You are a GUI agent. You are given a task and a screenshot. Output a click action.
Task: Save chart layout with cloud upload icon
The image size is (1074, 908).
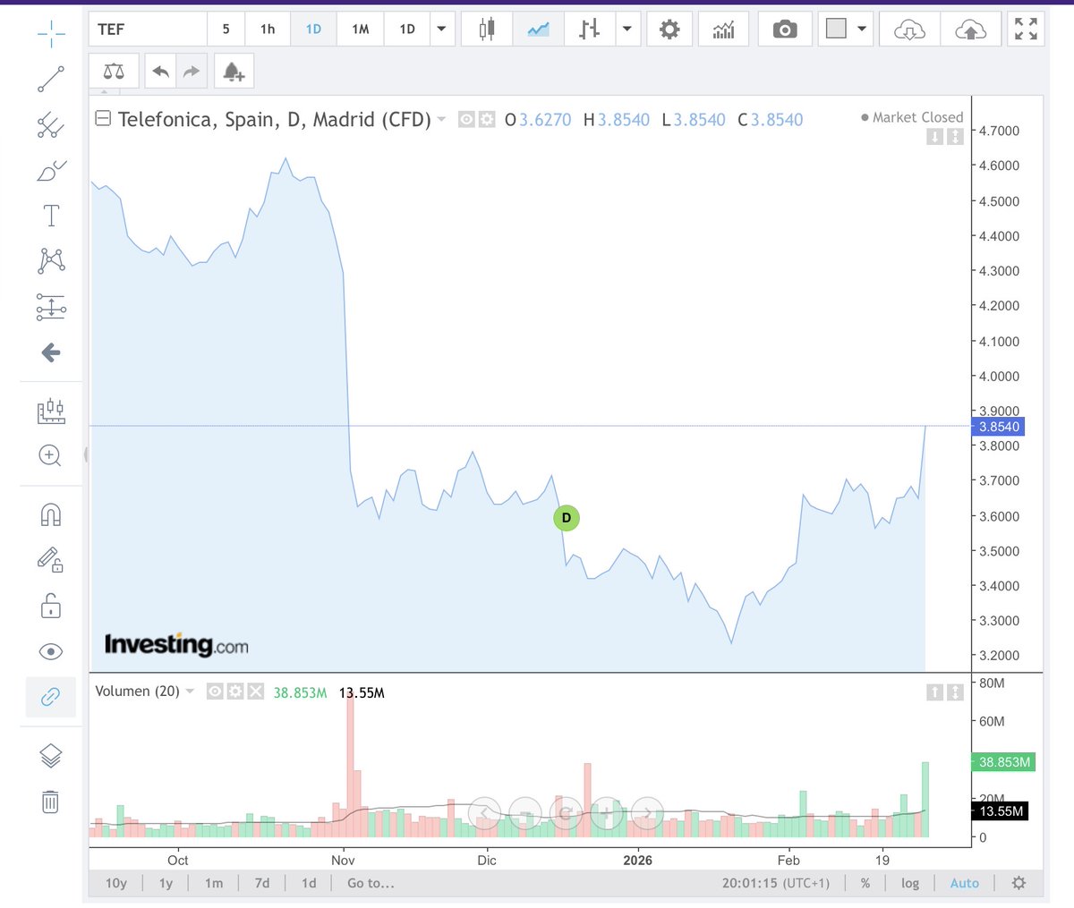point(970,30)
